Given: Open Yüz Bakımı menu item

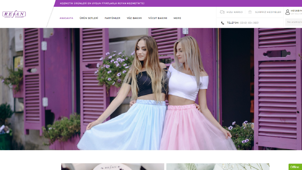Looking at the screenshot, I should coord(134,18).
